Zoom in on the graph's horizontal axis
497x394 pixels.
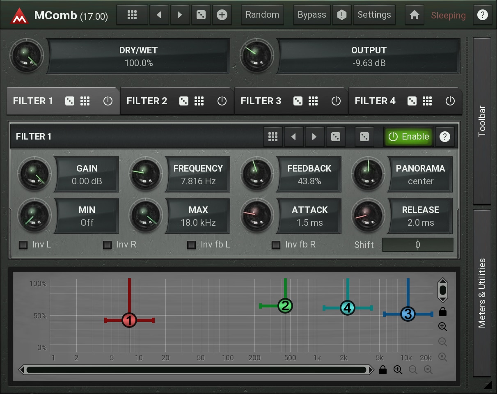(x=398, y=370)
